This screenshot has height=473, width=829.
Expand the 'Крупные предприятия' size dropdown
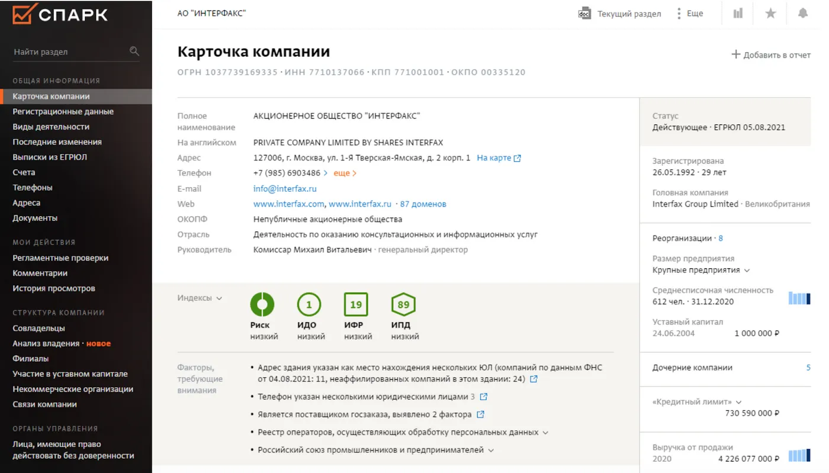click(747, 271)
